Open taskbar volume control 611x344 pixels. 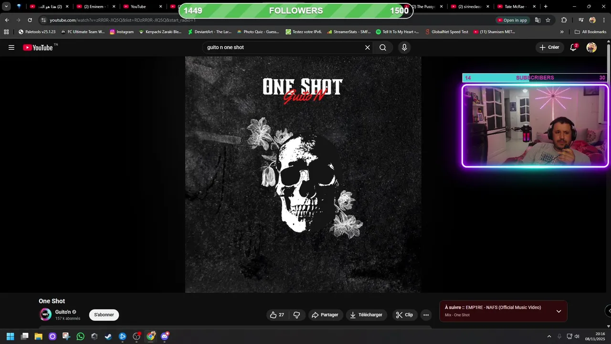click(577, 336)
